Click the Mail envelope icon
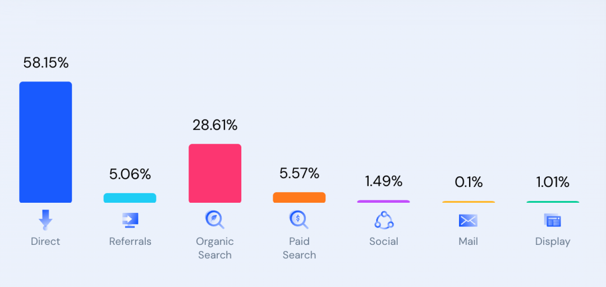606x287 pixels. pos(468,221)
